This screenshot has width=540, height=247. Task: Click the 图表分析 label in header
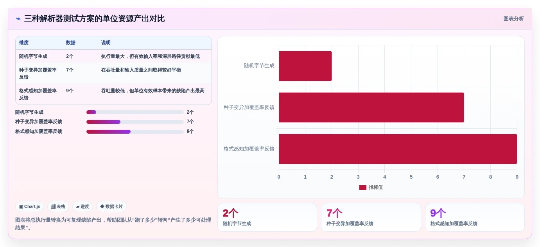coord(513,19)
